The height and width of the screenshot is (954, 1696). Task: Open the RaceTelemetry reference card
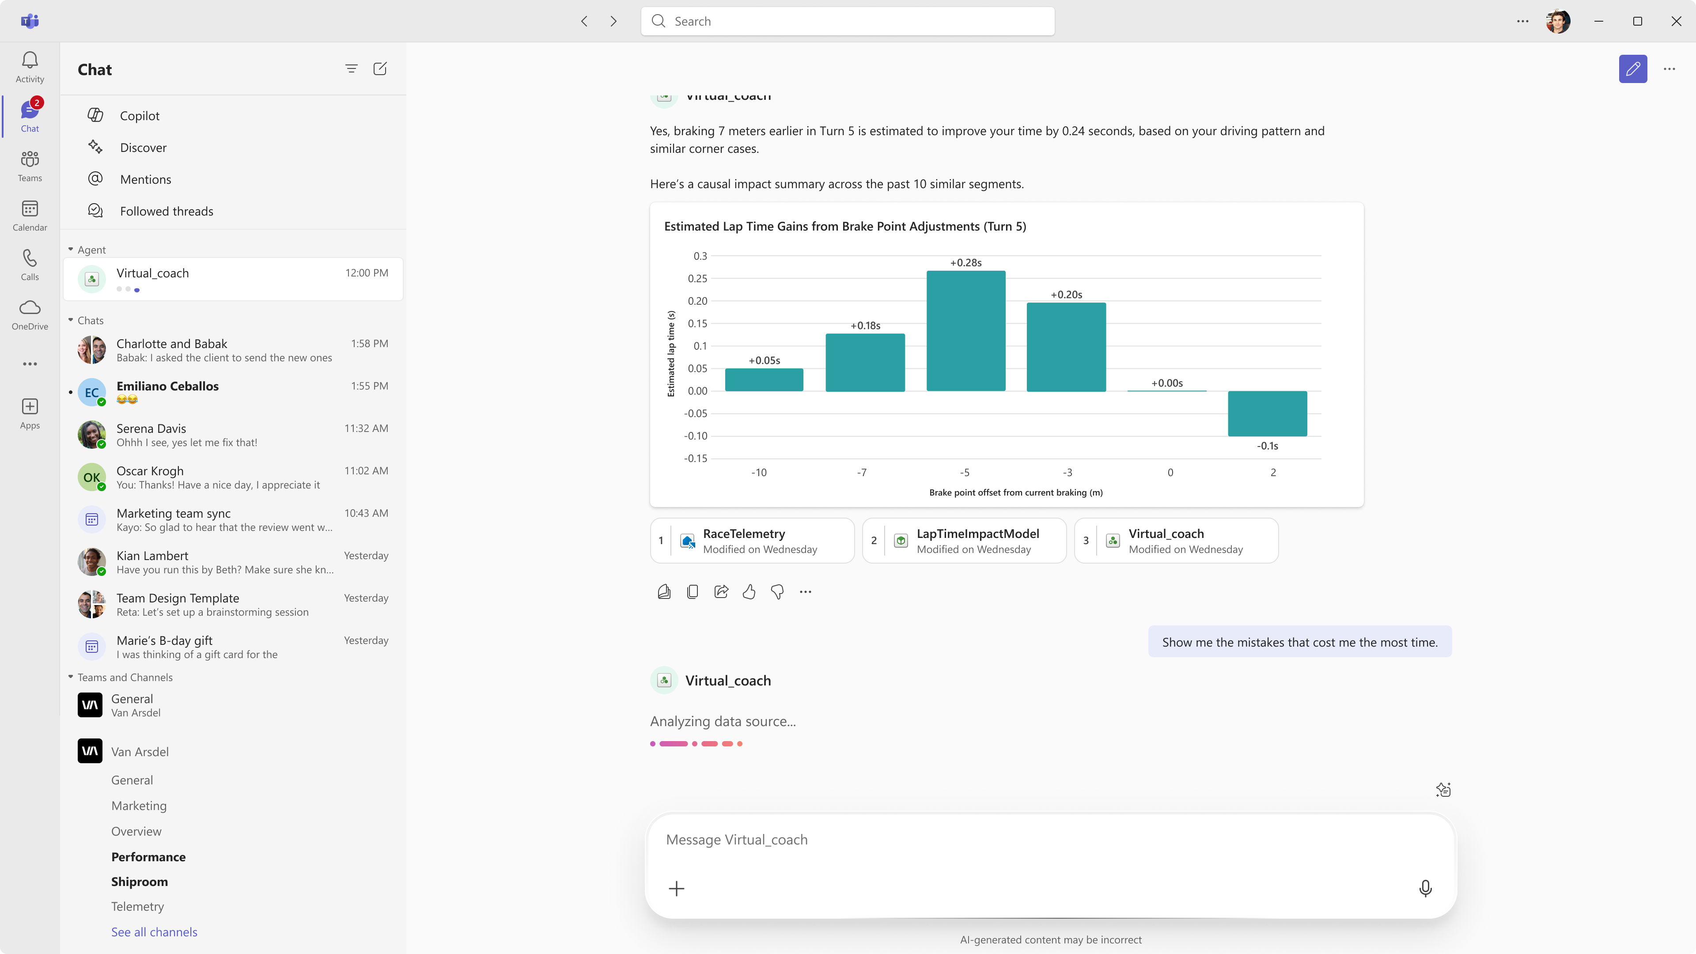(752, 541)
